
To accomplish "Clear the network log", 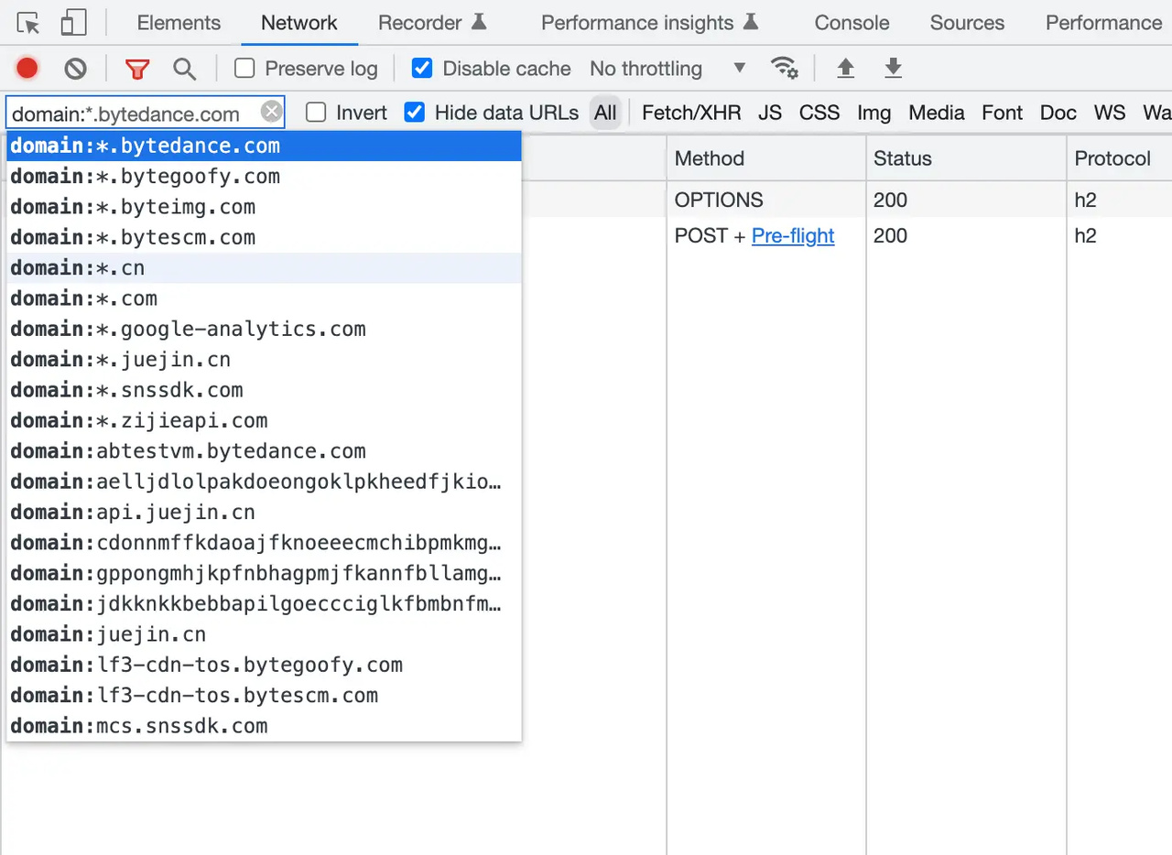I will (75, 68).
